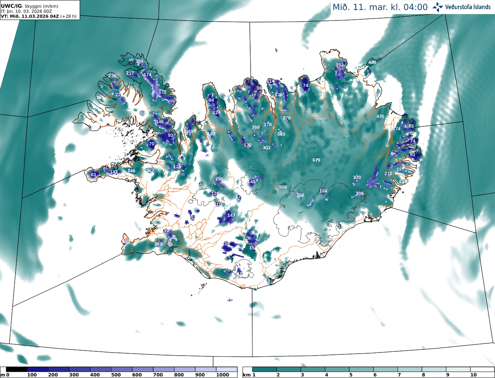Pick the 9–10 km palest legend swatch
The width and height of the screenshot is (495, 378).
458,369
